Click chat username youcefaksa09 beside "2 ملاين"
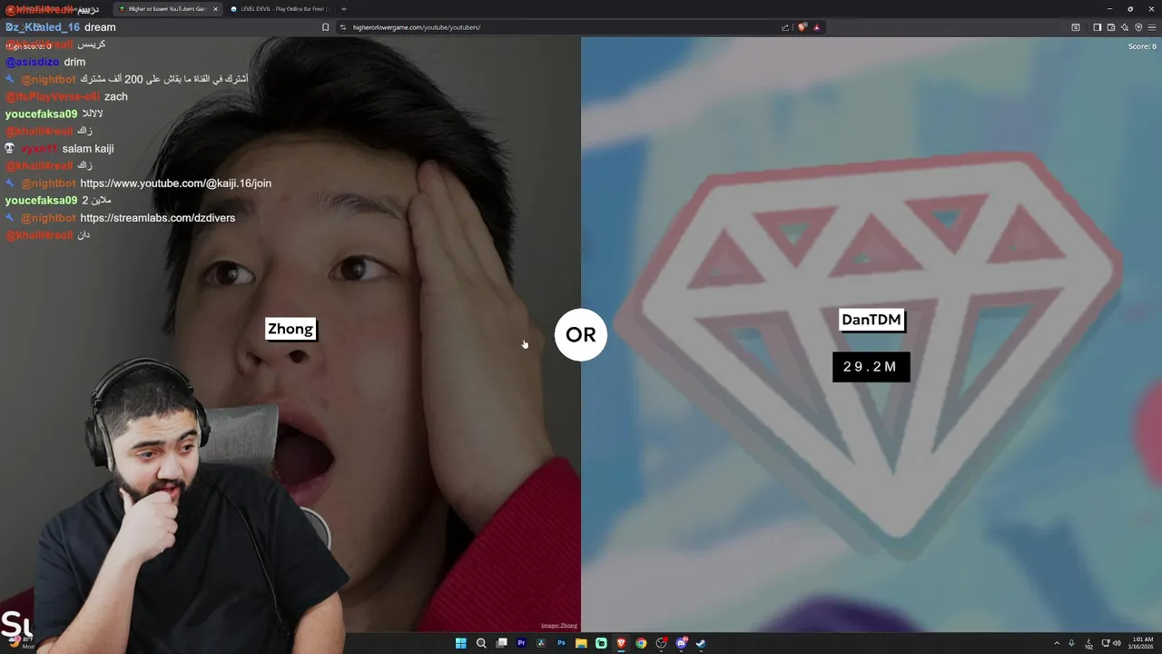1162x654 pixels. click(41, 201)
